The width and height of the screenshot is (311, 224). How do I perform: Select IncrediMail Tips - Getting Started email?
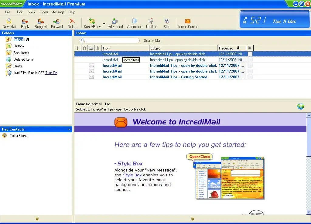click(192, 77)
